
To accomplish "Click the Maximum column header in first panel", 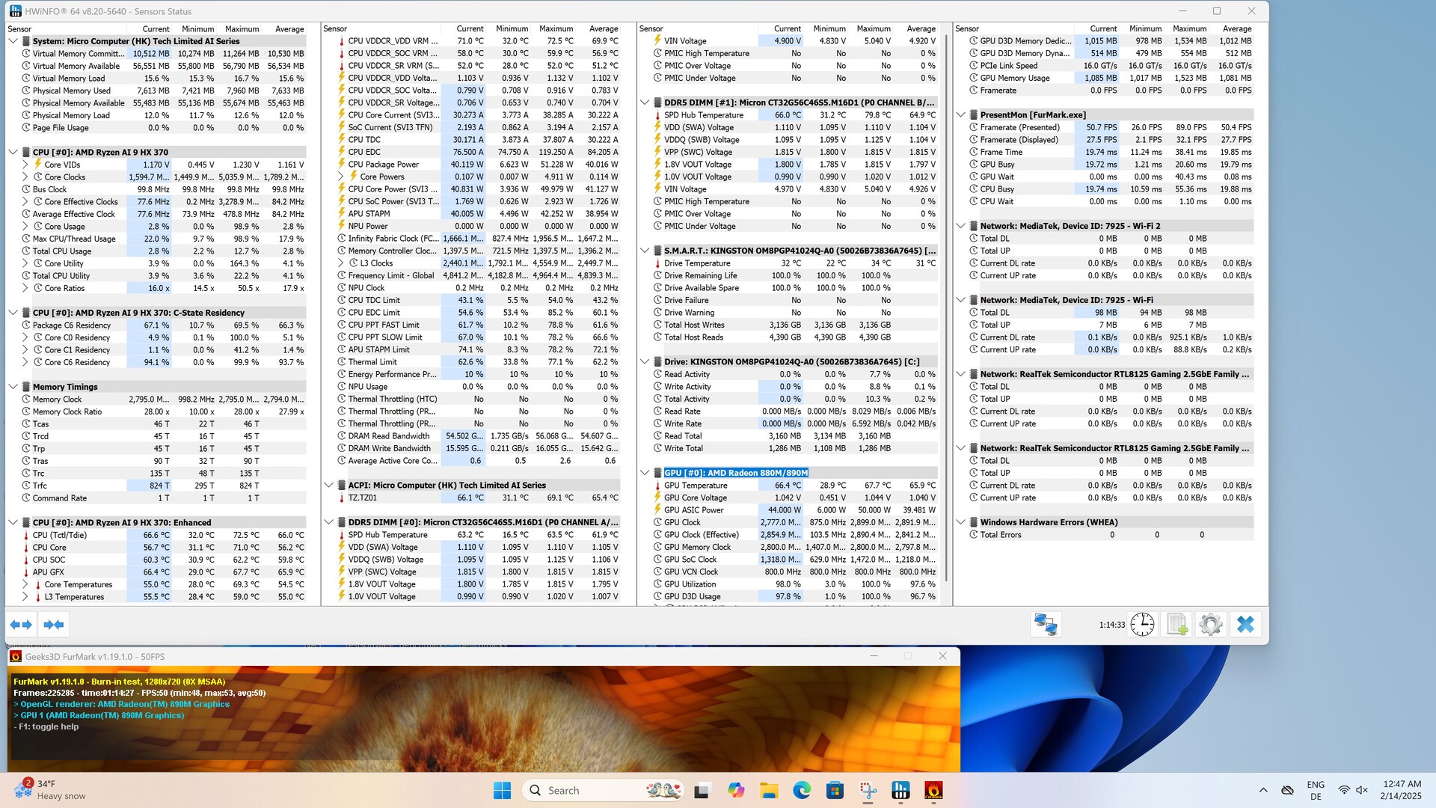I will click(242, 29).
